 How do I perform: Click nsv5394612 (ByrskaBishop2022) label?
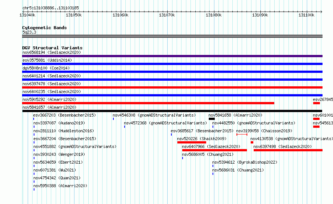[x=245, y=162]
